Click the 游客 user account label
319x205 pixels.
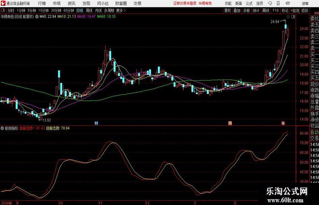(305, 3)
